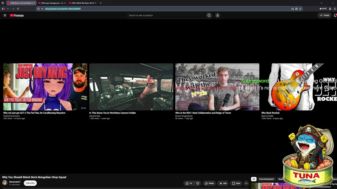Open a new browser tab

pos(101,3)
